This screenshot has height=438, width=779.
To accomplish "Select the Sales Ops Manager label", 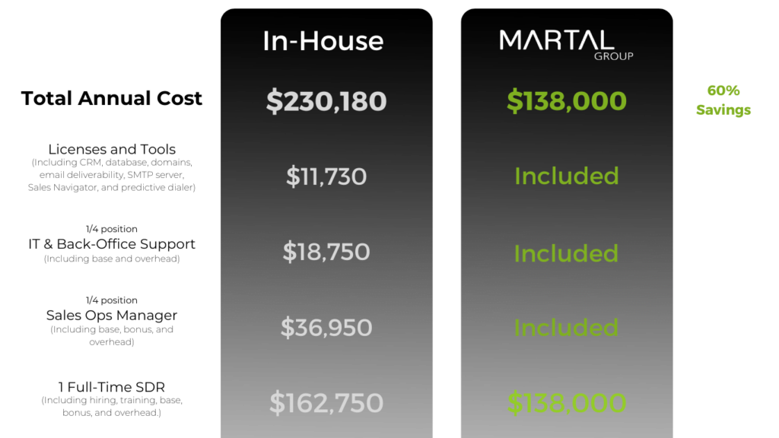I will click(112, 316).
